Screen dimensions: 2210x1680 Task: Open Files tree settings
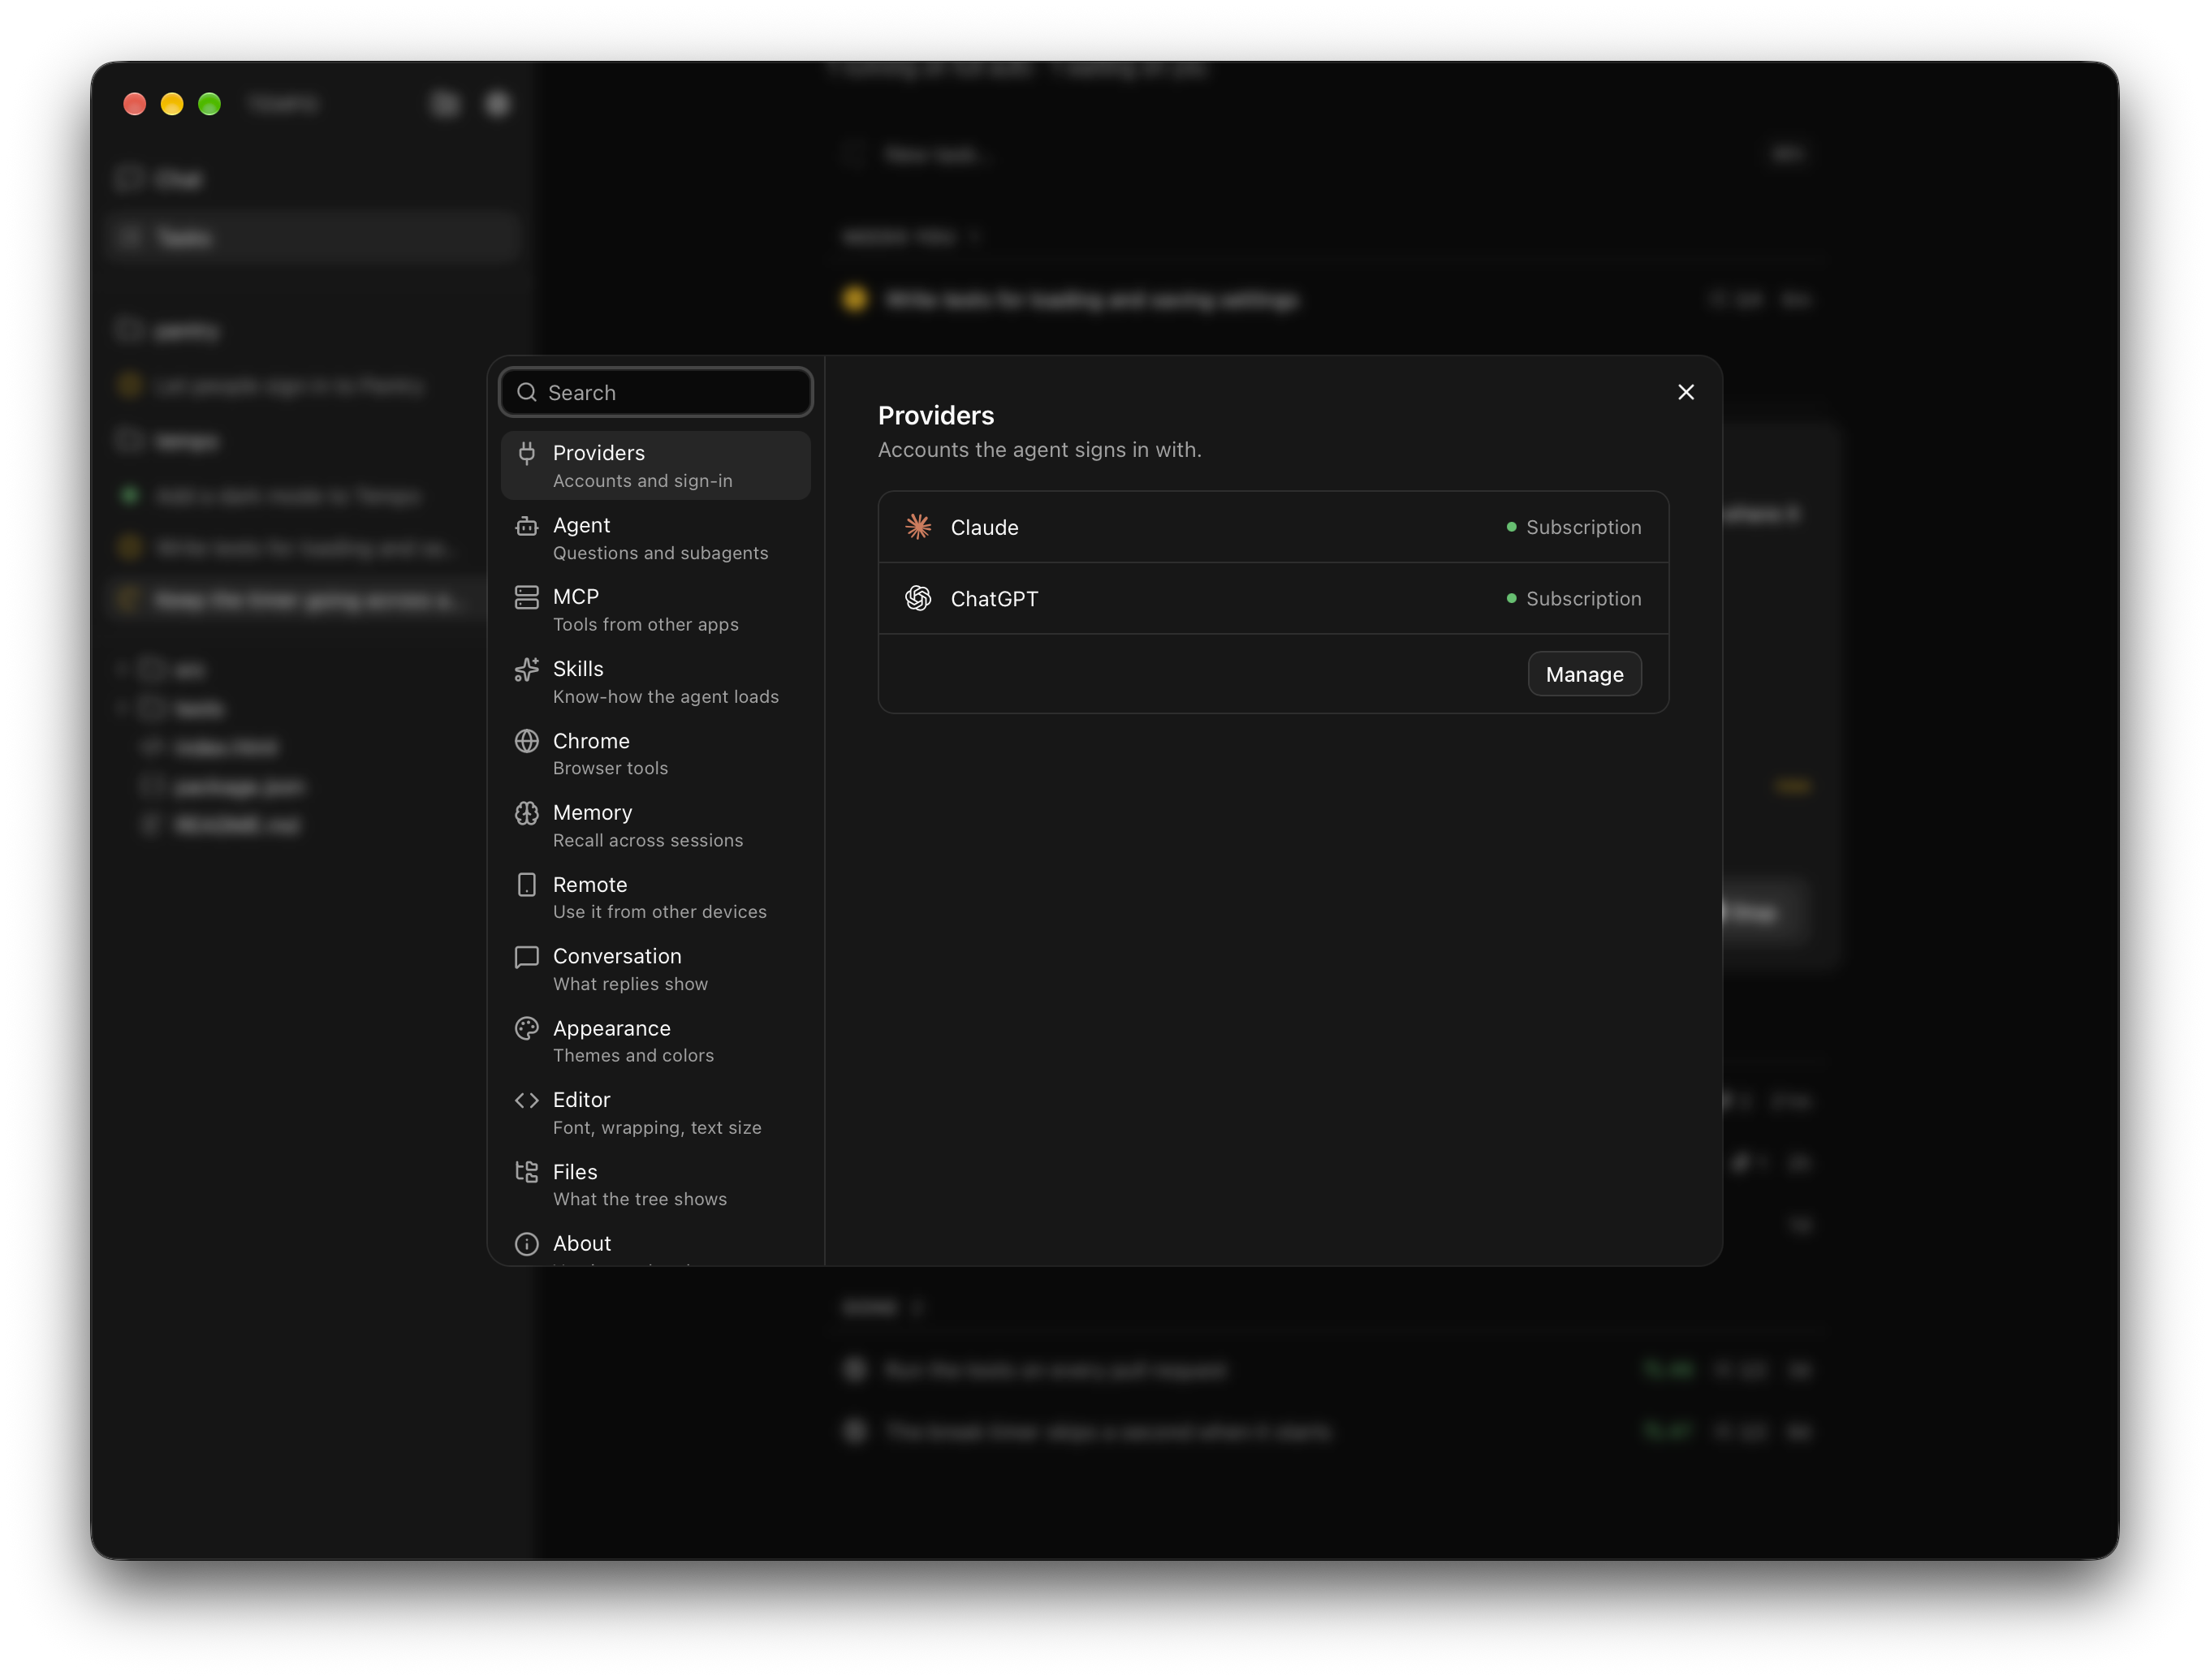(x=655, y=1184)
